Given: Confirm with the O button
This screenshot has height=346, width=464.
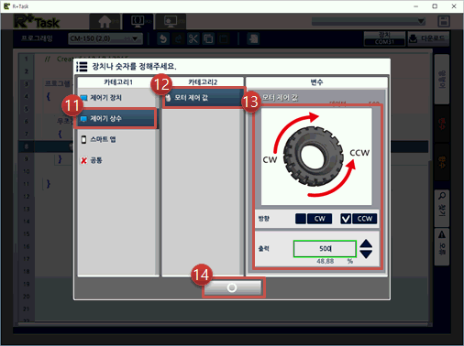Looking at the screenshot, I should pyautogui.click(x=232, y=287).
